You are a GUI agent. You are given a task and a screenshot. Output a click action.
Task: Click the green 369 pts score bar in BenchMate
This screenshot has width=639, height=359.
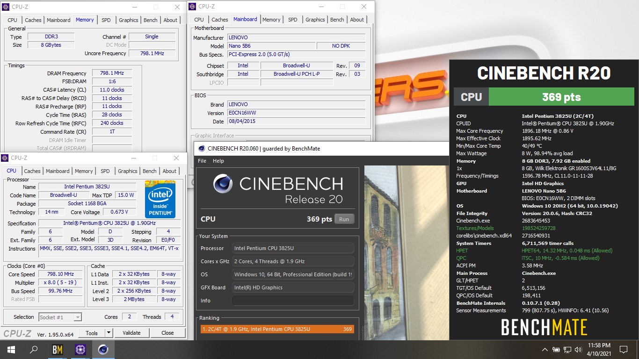coord(561,97)
